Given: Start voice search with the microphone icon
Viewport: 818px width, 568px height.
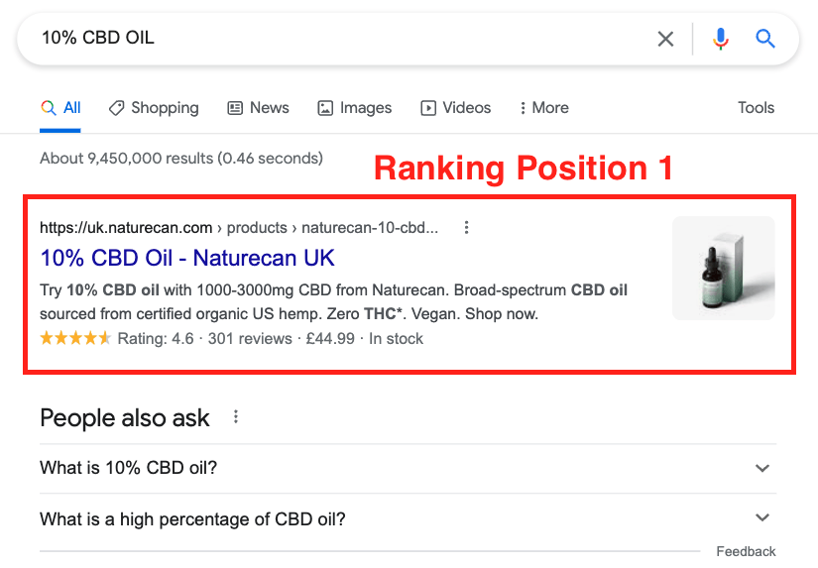Looking at the screenshot, I should tap(721, 39).
